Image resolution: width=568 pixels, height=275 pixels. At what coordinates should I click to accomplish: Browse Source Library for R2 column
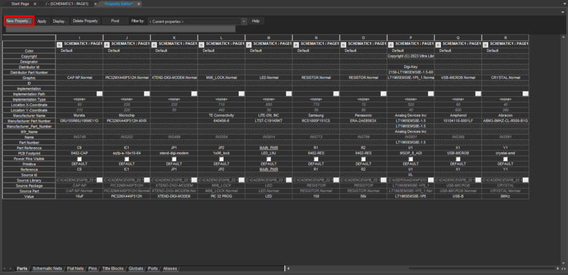pos(383,180)
